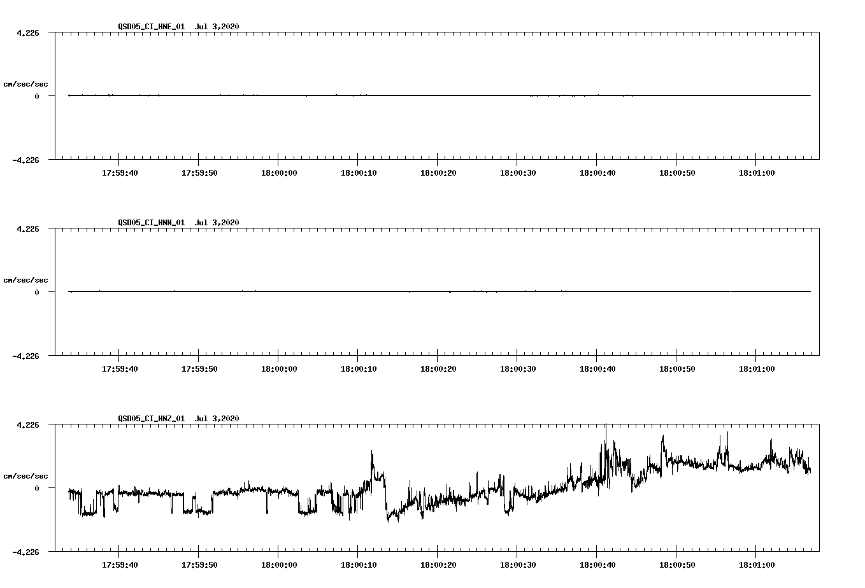This screenshot has height=588, width=865.
Task: Click the QSD05_CI_HNZ_01 chart title
Action: tap(179, 418)
